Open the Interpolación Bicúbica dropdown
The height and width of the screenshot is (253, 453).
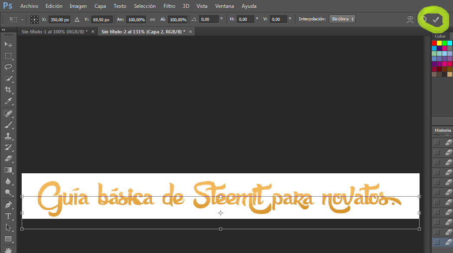(x=342, y=19)
